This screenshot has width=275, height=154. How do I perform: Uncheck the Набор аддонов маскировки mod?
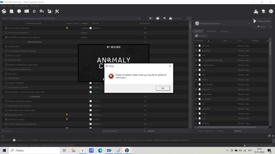(6, 124)
